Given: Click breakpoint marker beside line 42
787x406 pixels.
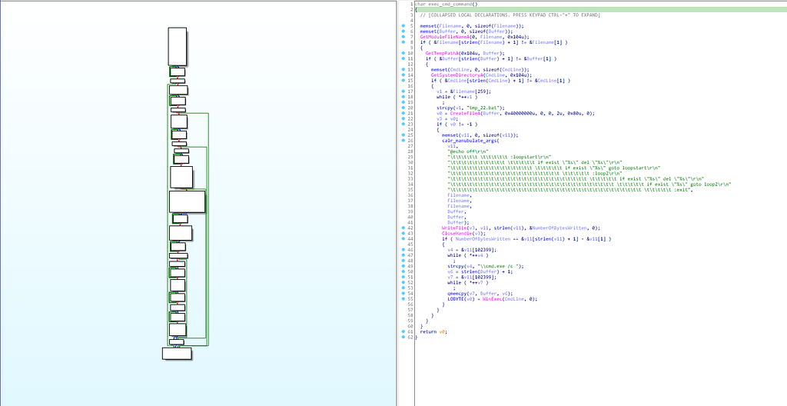Looking at the screenshot, I should point(403,228).
